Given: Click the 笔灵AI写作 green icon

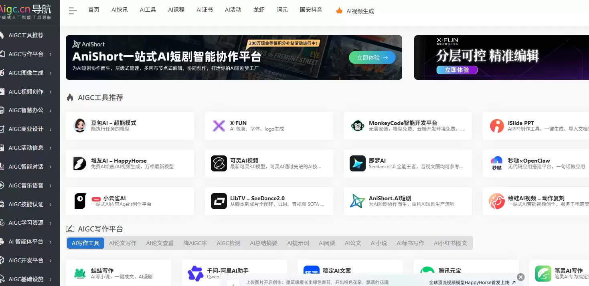Looking at the screenshot, I should click(x=543, y=274).
